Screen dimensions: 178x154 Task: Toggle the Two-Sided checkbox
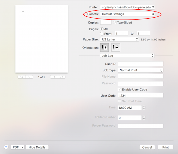pyautogui.click(x=115, y=22)
